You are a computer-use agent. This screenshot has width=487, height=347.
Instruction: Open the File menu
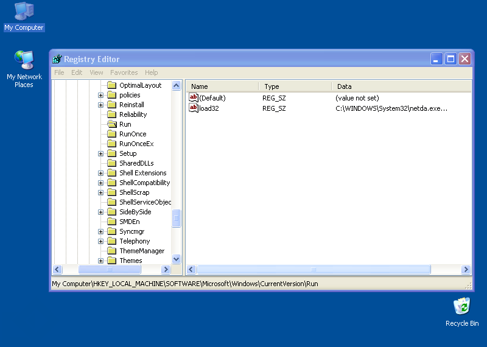tap(59, 72)
